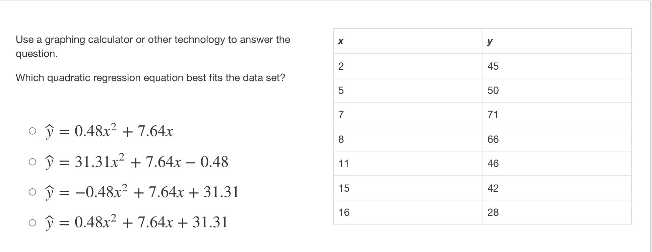Click table cell with y value 28
652x252 pixels.
[x=557, y=212]
